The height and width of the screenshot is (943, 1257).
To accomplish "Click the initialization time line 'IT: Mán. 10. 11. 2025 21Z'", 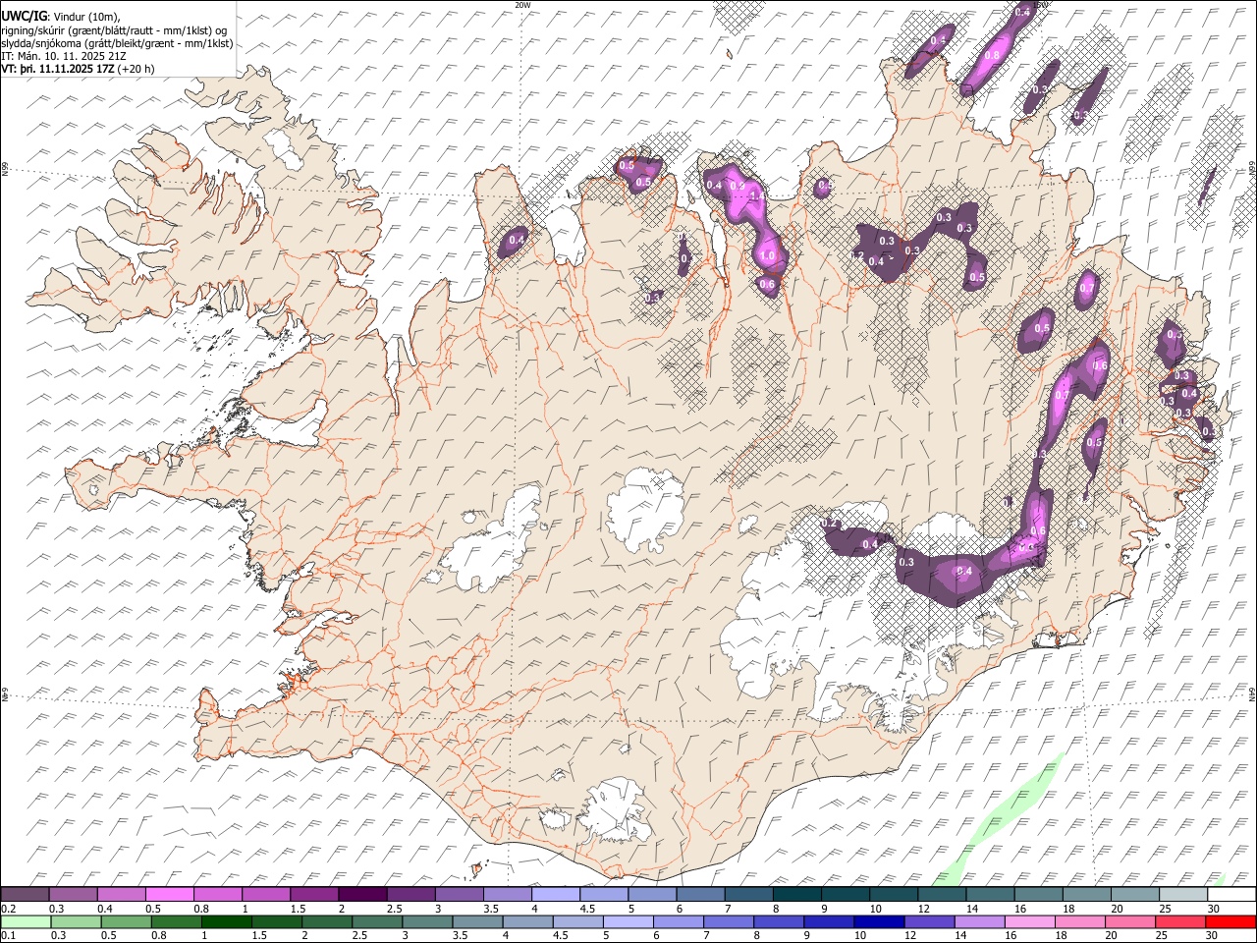I will point(63,56).
